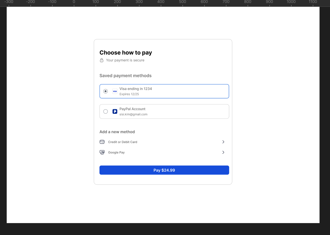Click the Choose how to pay heading

click(126, 53)
